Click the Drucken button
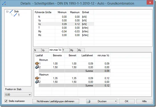This screenshot has width=156, height=107. (102, 101)
